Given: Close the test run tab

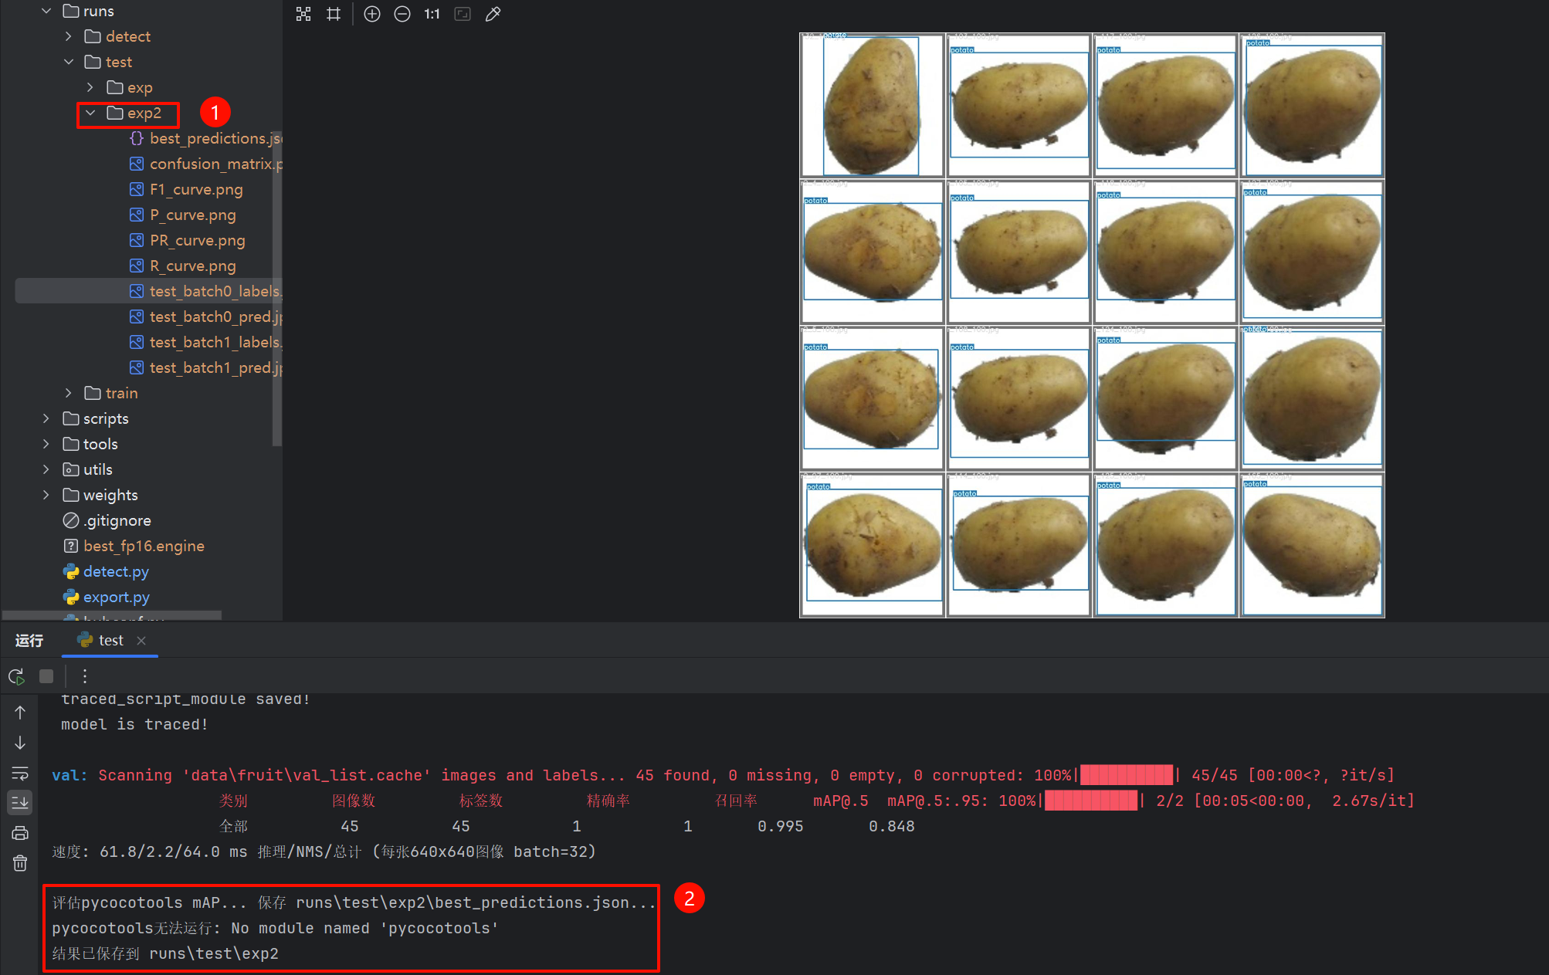Looking at the screenshot, I should tap(141, 640).
